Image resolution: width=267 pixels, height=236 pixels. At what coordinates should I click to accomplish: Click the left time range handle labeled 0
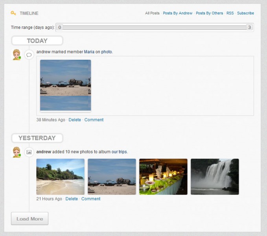60,27
